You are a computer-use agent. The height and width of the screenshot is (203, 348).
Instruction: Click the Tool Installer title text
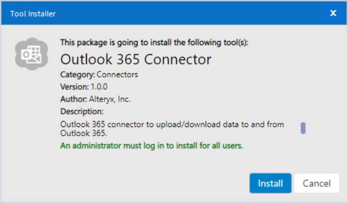click(x=33, y=14)
